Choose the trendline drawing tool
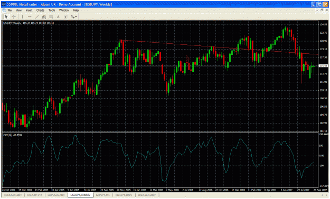This screenshot has height=199, width=330. point(37,17)
